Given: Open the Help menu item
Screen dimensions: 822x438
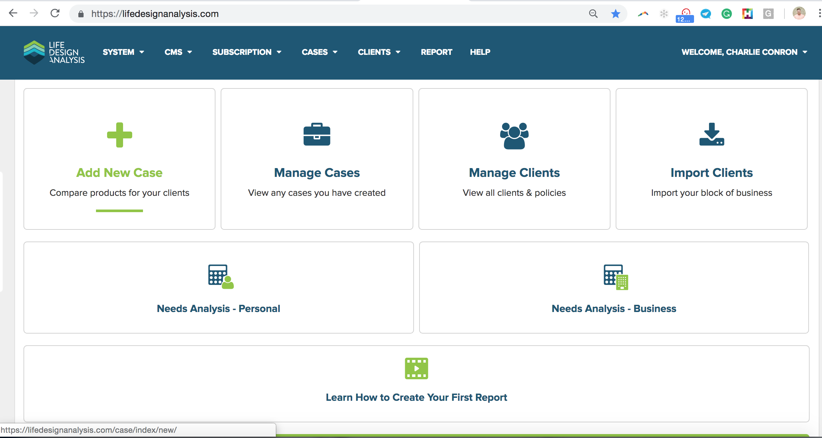Looking at the screenshot, I should 480,52.
